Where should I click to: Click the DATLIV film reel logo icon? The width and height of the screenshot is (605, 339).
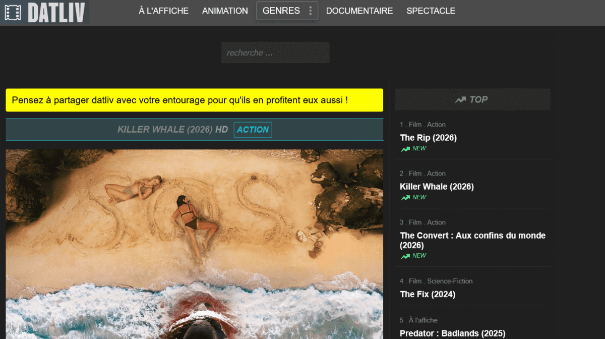pos(13,13)
